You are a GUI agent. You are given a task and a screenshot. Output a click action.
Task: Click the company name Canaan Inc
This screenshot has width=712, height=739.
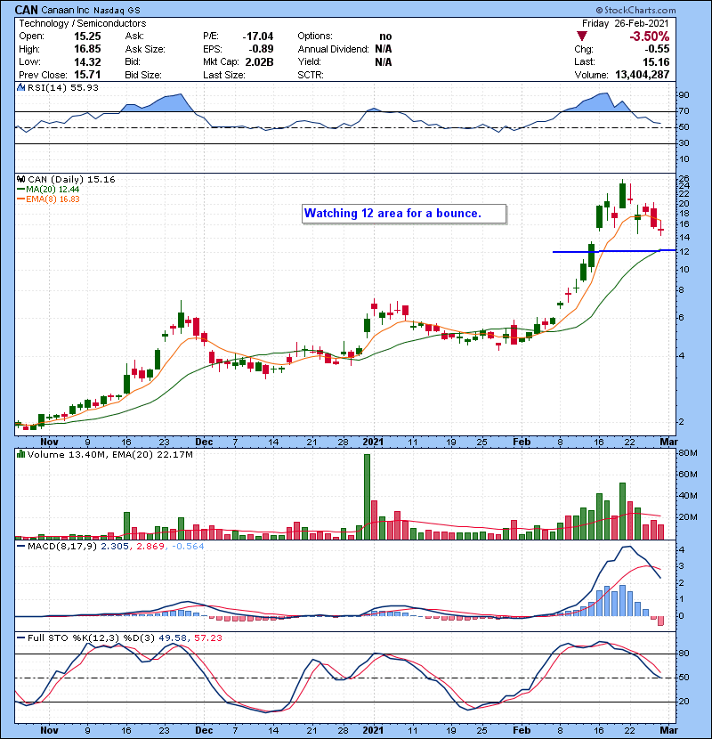(65, 10)
